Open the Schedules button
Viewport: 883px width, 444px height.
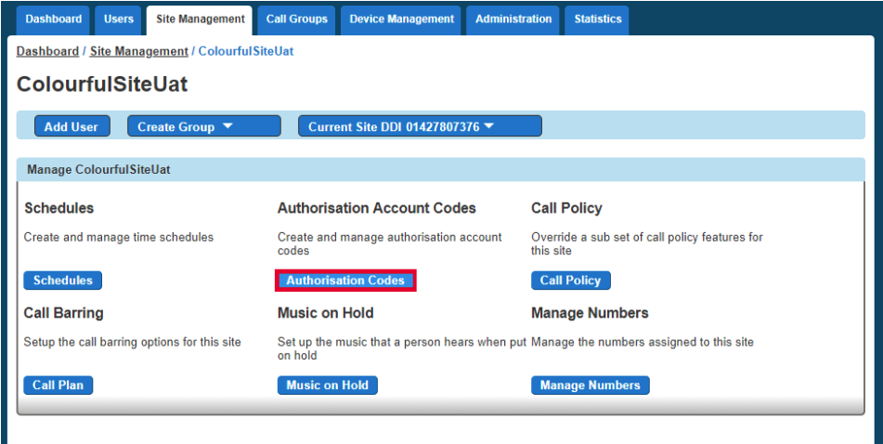click(x=62, y=281)
